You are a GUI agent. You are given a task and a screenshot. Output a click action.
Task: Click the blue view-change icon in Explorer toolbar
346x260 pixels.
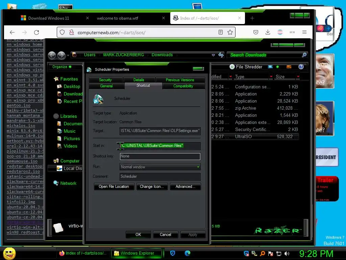pos(270,67)
